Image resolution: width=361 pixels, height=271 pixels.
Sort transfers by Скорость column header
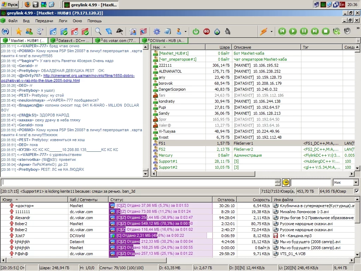click(x=254, y=200)
